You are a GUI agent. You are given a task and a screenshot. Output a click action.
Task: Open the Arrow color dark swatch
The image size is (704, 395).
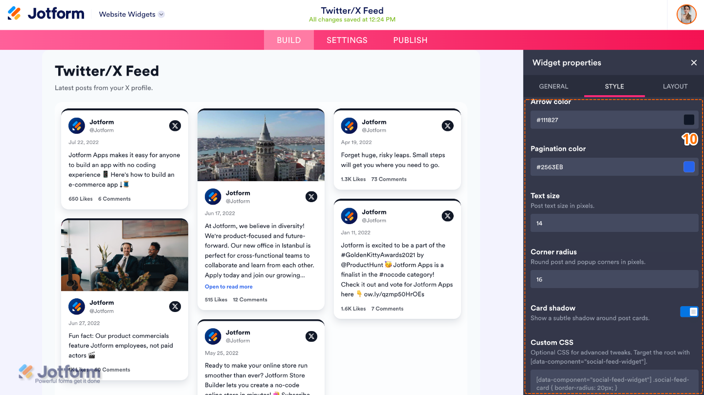click(x=689, y=120)
